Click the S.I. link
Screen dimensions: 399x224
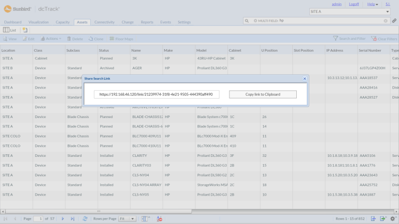388,4
